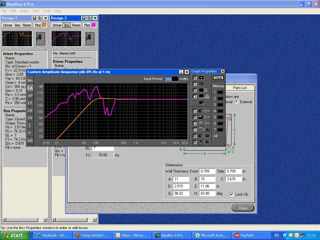Select the NA graph tab
Image resolution: width=320 pixels, height=240 pixels.
[x=30, y=80]
